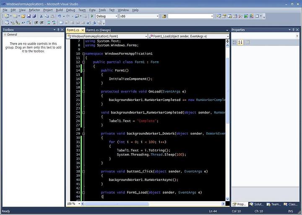Collapse the namespace WindowsFormsApplication1 region
Viewport: 302px width, 215px height.
[83, 54]
